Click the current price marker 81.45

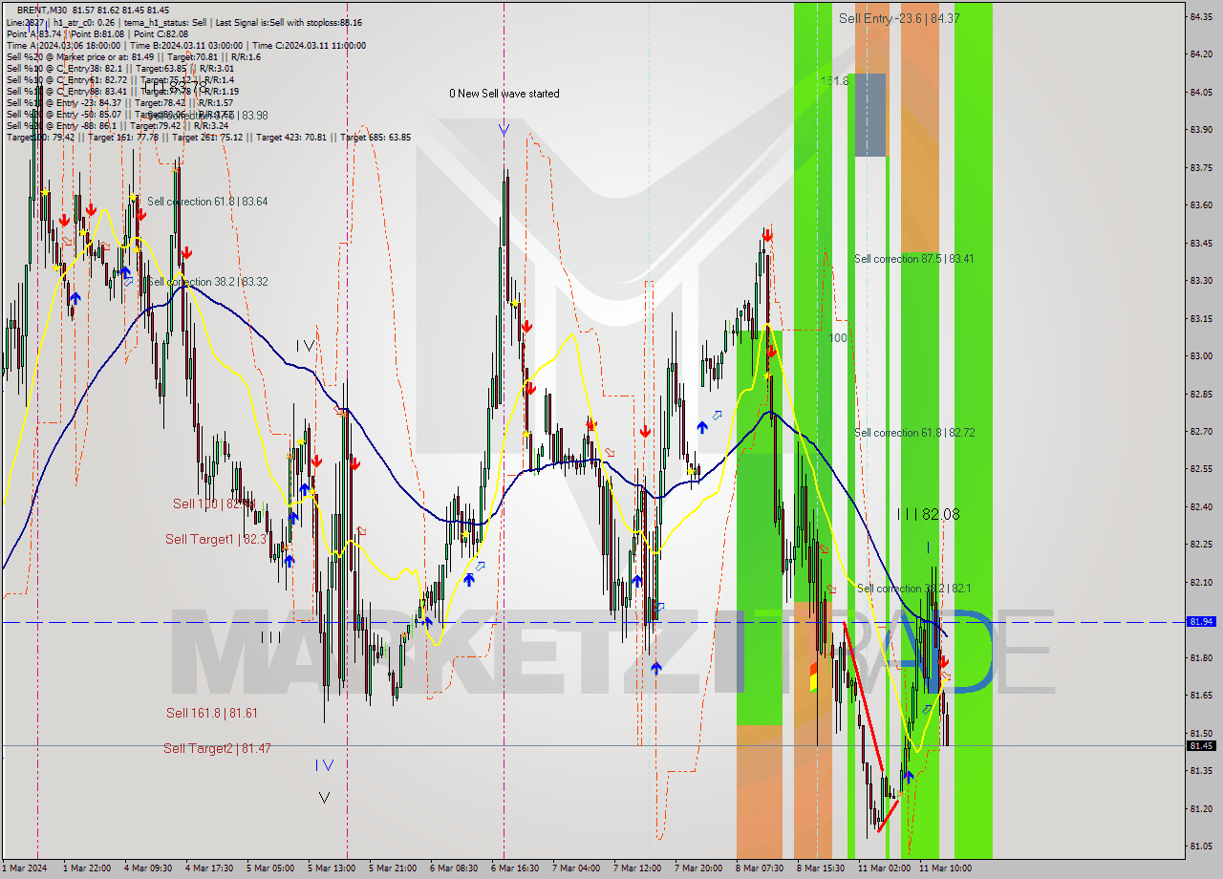coord(1202,745)
